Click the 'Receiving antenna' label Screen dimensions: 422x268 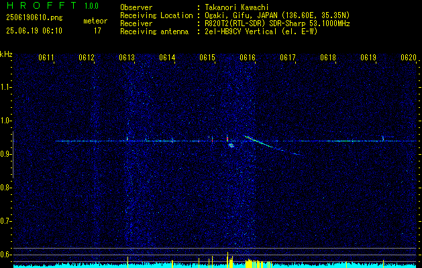(x=154, y=31)
